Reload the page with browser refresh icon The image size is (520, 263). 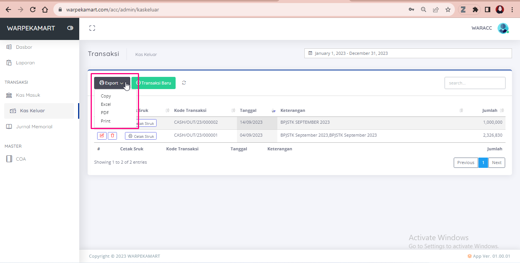point(33,10)
